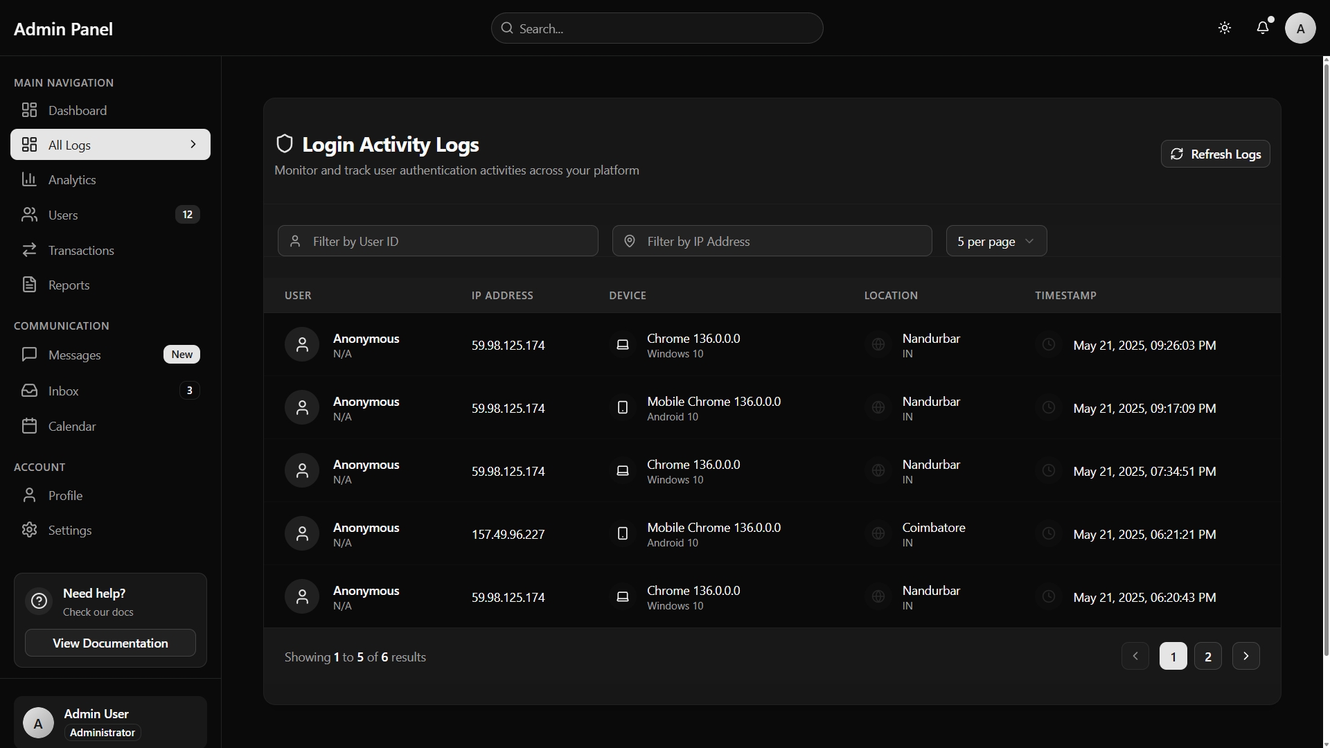1330x748 pixels.
Task: Click the Filter by IP Address field
Action: tap(772, 241)
